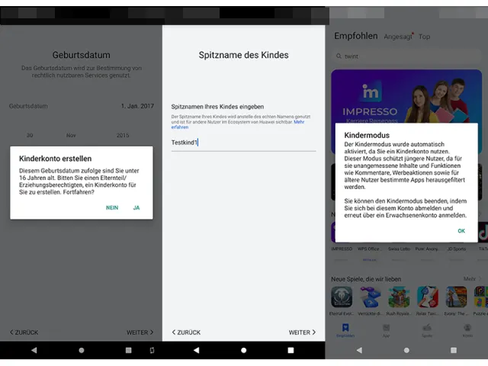This screenshot has height=366, width=488.
Task: Select year 2015 in date picker
Action: pos(123,136)
